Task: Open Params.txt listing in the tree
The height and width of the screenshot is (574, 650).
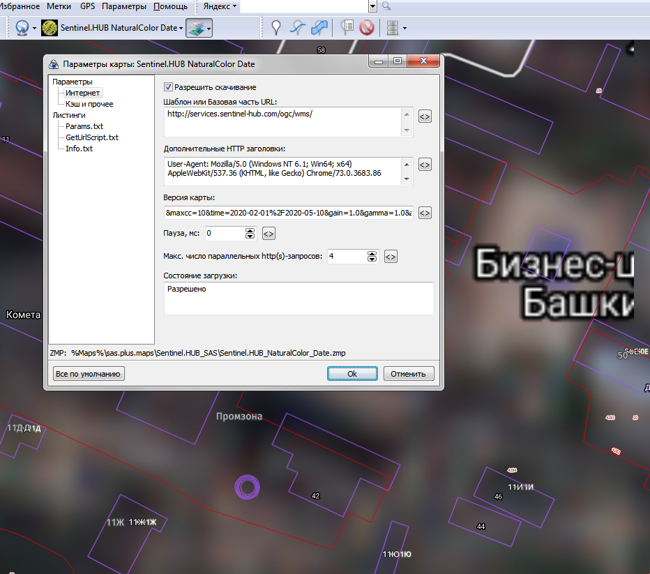Action: 84,126
